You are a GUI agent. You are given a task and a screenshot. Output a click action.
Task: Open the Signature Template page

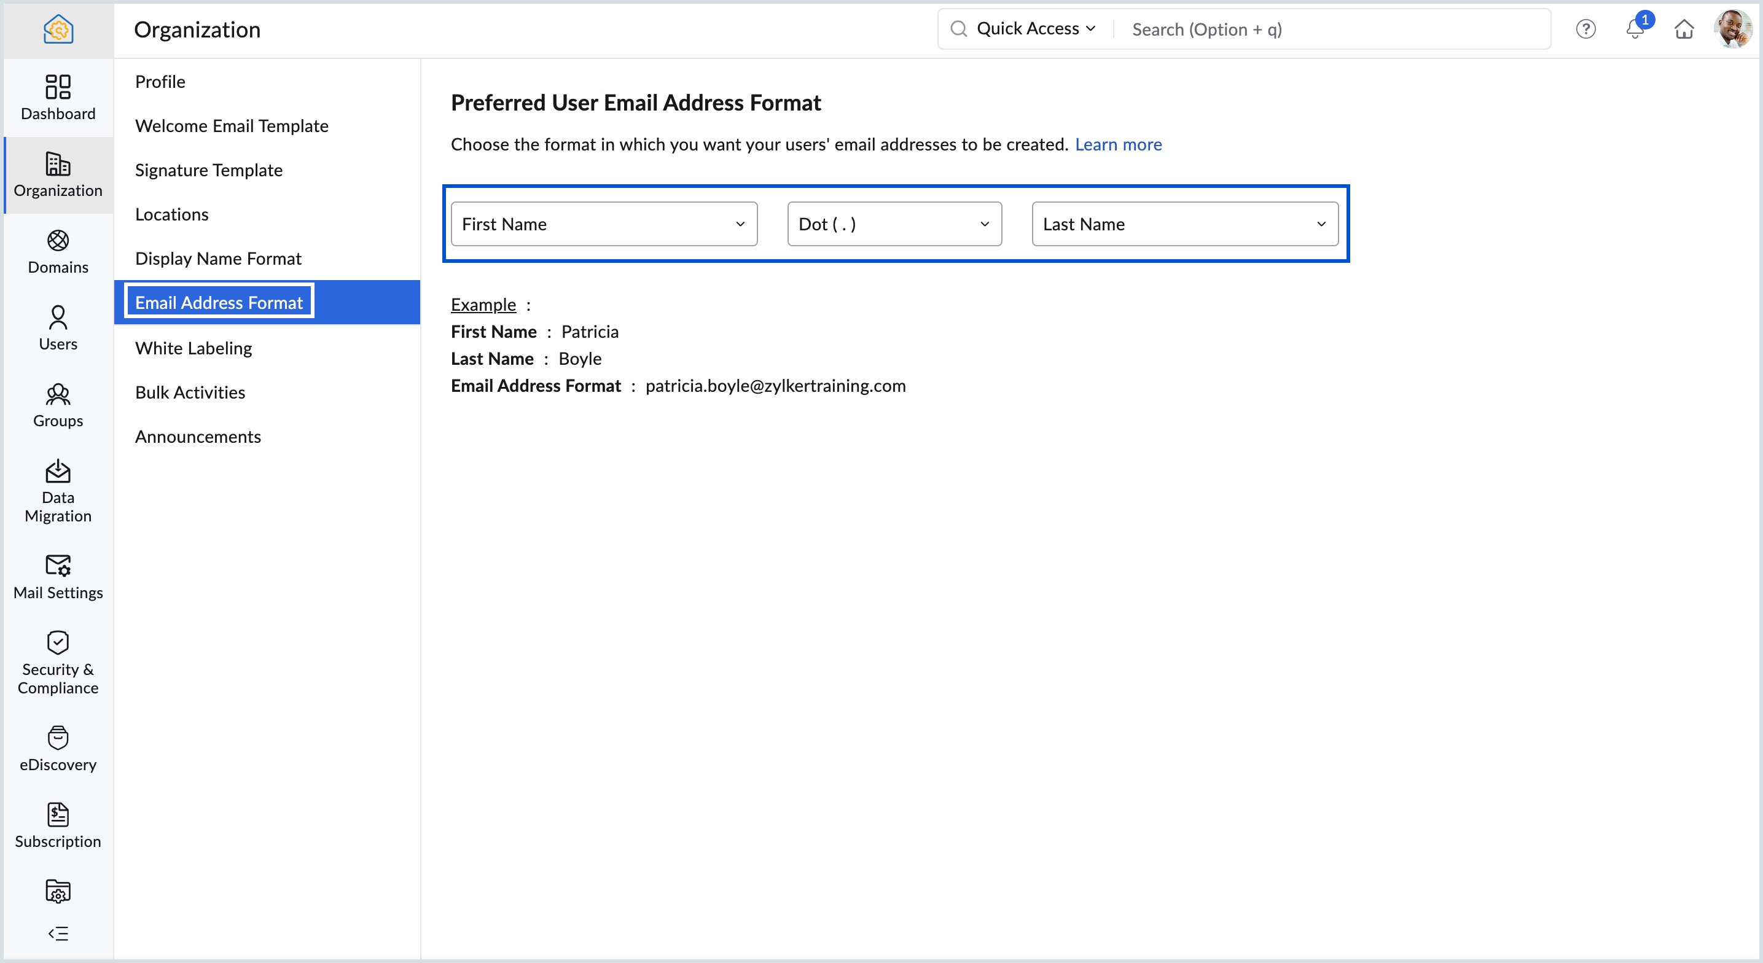click(208, 170)
